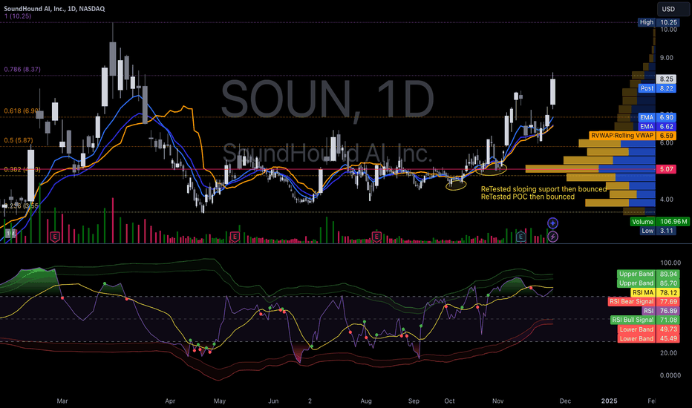Click the Apr label on time axis
This screenshot has height=408, width=692.
170,401
